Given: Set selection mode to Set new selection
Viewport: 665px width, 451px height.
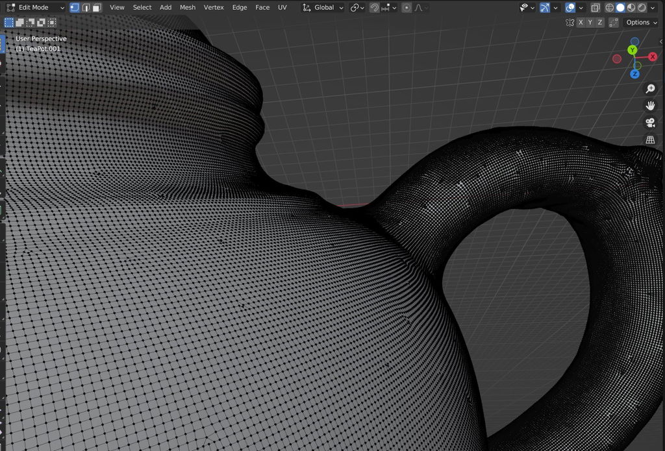Looking at the screenshot, I should coord(9,23).
